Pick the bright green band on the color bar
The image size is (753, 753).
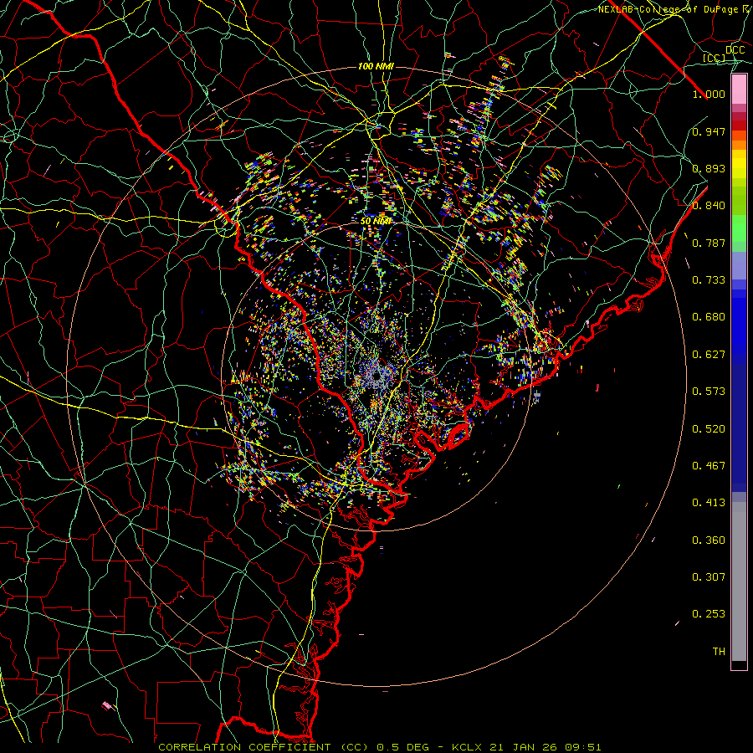(x=739, y=228)
